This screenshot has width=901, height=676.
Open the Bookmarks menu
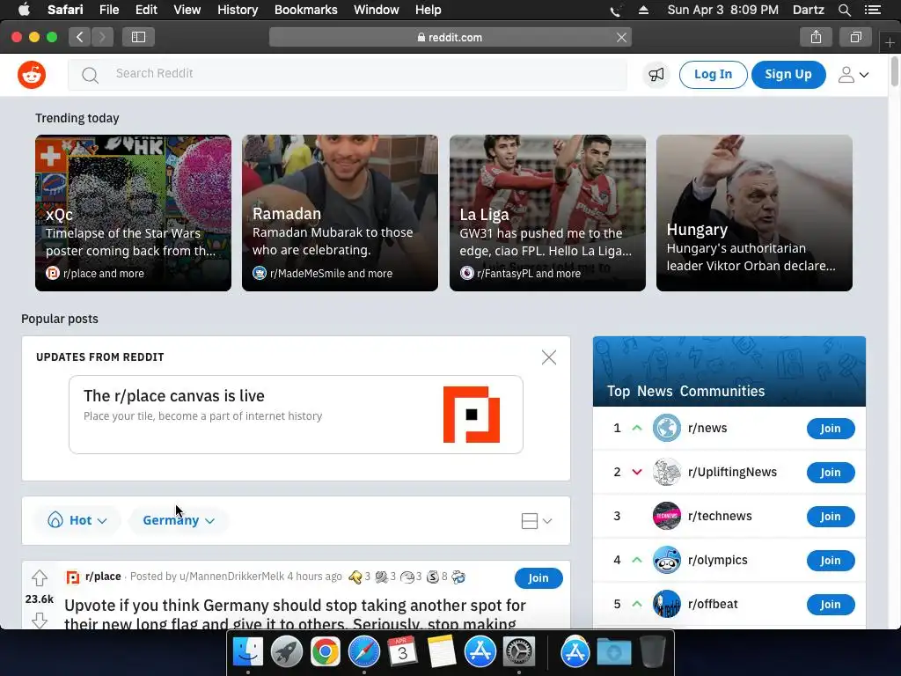305,10
